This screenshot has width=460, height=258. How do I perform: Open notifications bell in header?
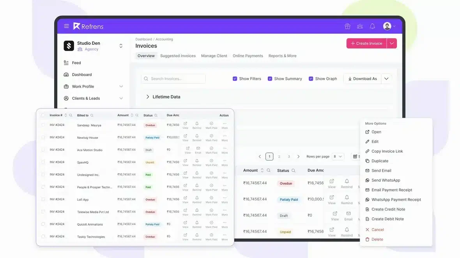tap(372, 26)
